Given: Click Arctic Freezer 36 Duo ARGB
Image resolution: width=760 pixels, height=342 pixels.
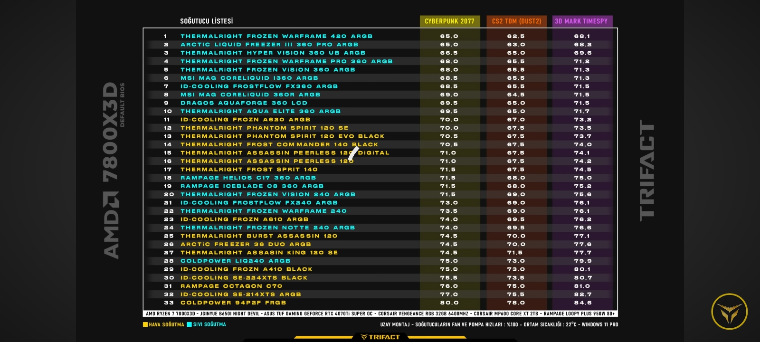Looking at the screenshot, I should (x=246, y=244).
